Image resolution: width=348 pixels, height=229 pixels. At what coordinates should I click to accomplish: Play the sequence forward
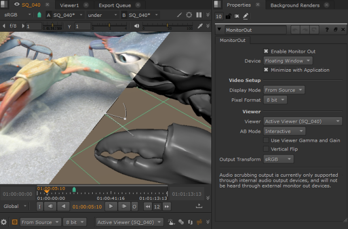tap(110, 206)
